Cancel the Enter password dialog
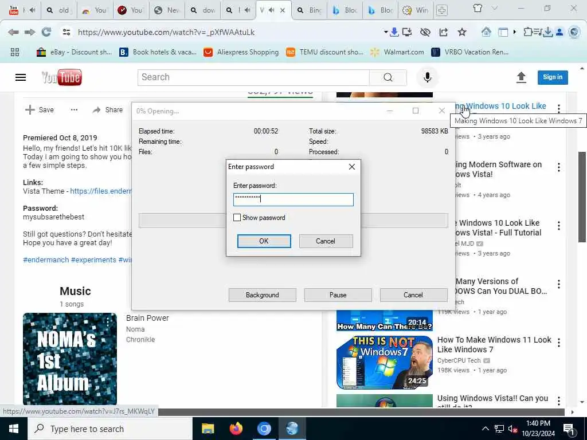Screen dimensions: 587x440 click(326, 241)
